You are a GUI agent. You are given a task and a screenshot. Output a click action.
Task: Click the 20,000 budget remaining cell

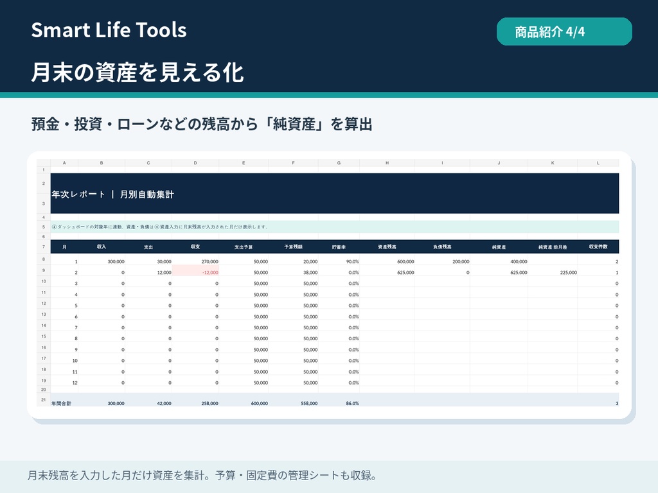(x=293, y=260)
